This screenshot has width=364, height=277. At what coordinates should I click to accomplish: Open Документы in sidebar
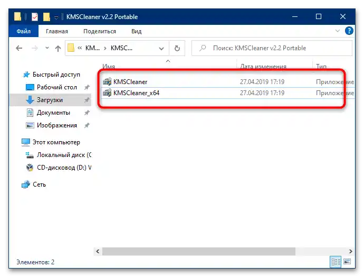[x=53, y=113]
